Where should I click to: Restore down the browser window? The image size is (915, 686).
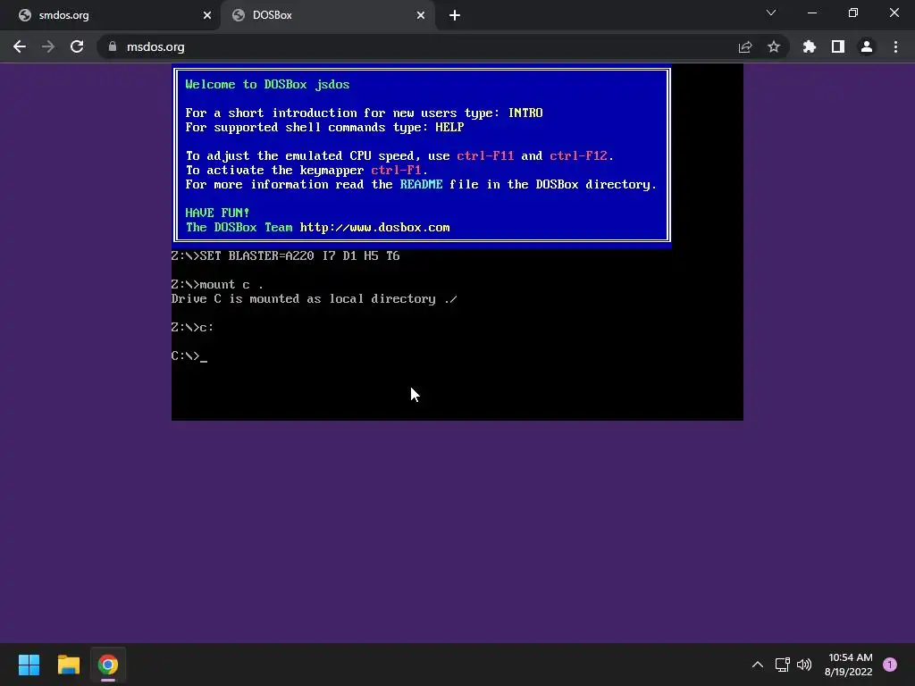click(x=853, y=13)
